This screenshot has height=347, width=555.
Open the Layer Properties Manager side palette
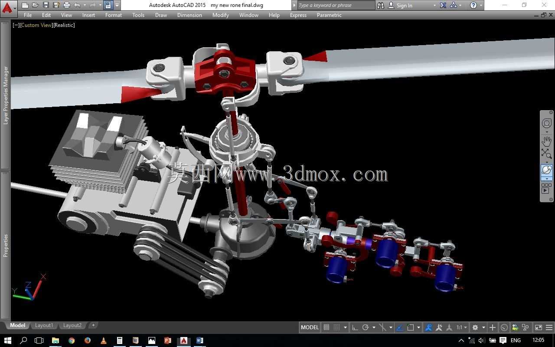click(x=6, y=95)
